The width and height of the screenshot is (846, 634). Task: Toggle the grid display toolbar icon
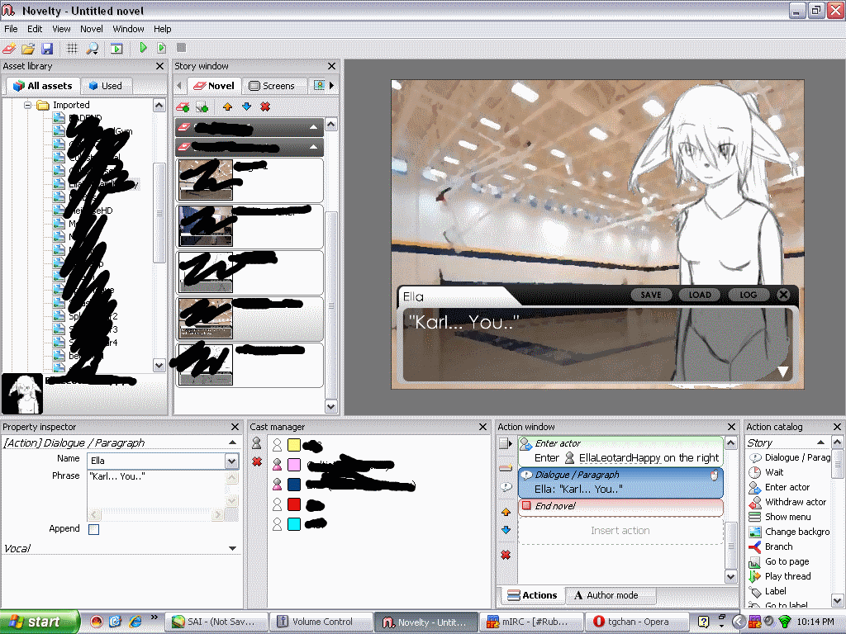click(x=72, y=49)
